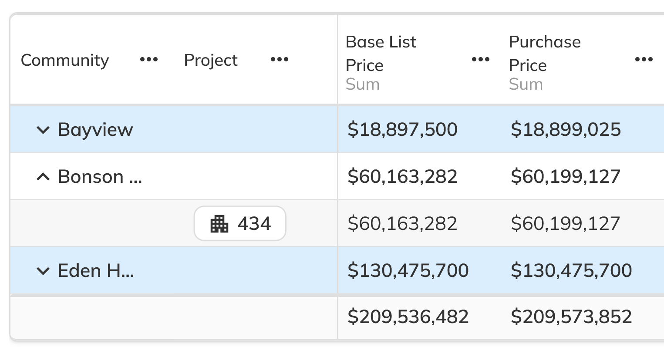The image size is (664, 347).
Task: Click the Eden H... community name
Action: [96, 271]
